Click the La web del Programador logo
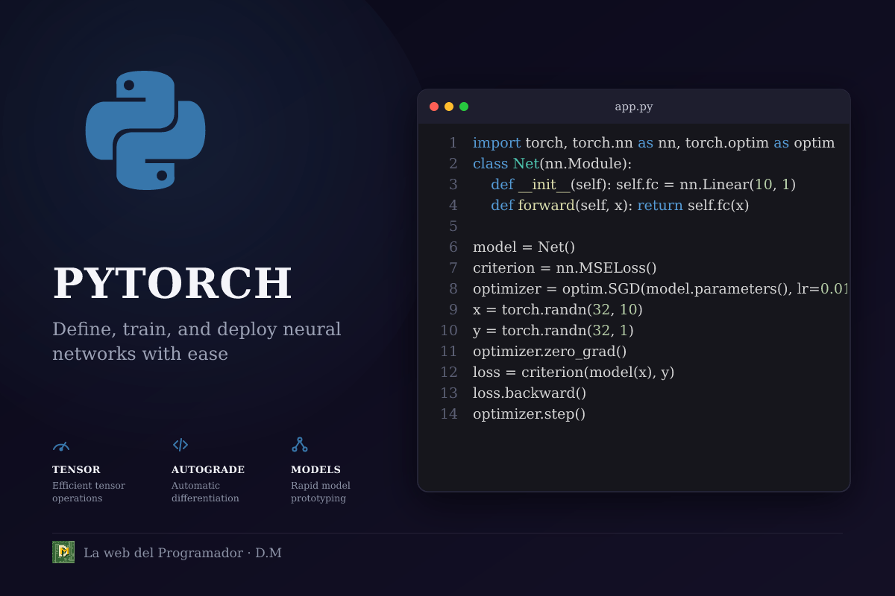The width and height of the screenshot is (895, 596). 63,552
